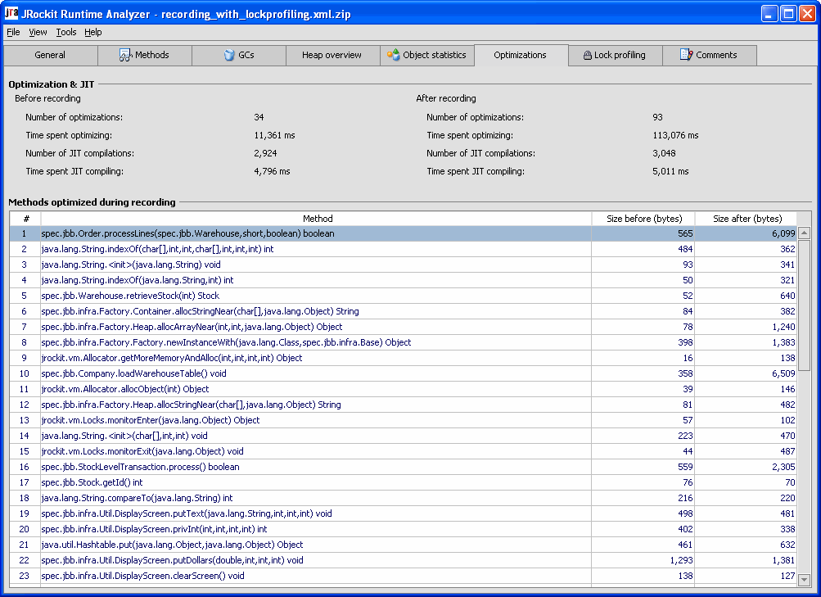Screen dimensions: 821x597
Task: Select Factory.Heap.allocArrayNear method row
Action: click(404, 327)
